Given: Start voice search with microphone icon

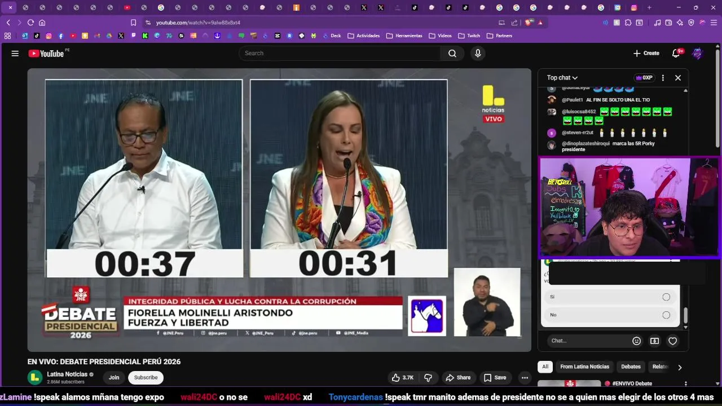Looking at the screenshot, I should point(478,53).
